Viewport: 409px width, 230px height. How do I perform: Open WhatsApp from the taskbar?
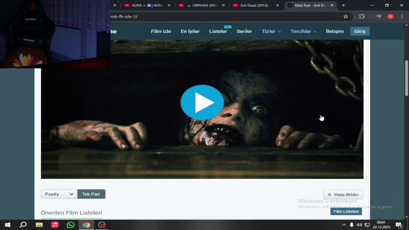click(70, 225)
